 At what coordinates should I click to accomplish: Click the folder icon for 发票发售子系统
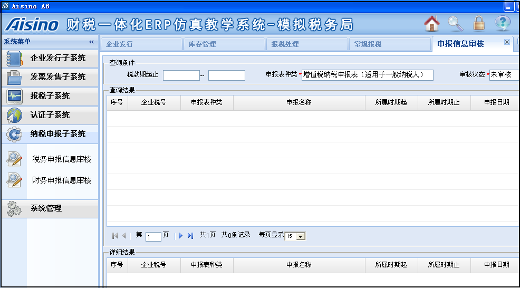click(14, 78)
